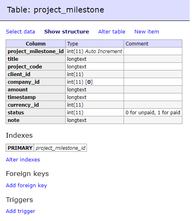Viewport: 192px width, 221px height.
Task: Click project_milestone_id in the Indexes table
Action: (x=60, y=148)
